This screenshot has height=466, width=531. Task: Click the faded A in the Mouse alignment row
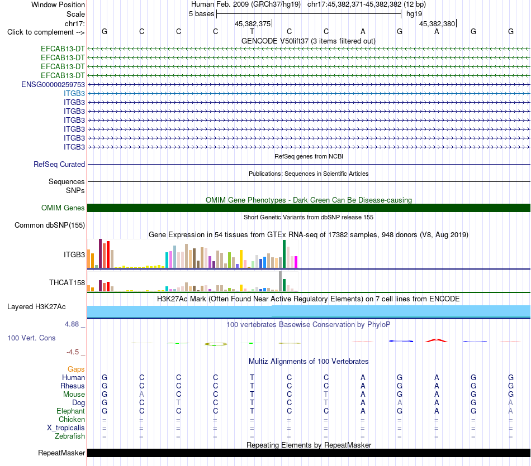(141, 395)
